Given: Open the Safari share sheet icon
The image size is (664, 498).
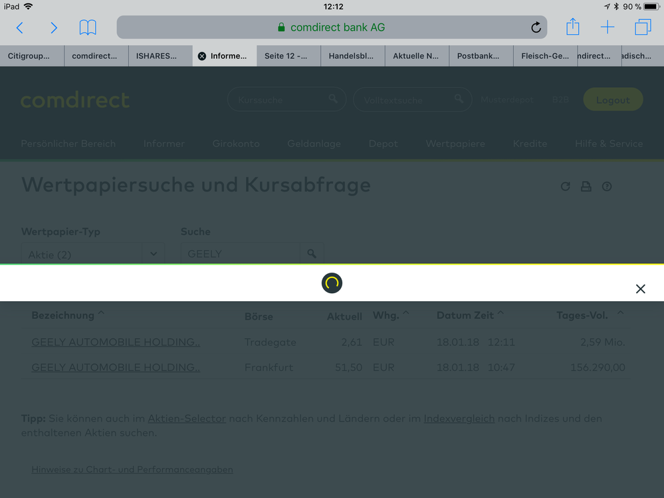Looking at the screenshot, I should [x=572, y=27].
